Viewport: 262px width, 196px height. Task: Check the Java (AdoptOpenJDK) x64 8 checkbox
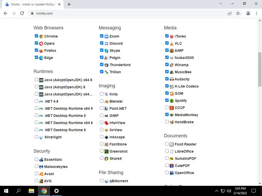pyautogui.click(x=36, y=80)
